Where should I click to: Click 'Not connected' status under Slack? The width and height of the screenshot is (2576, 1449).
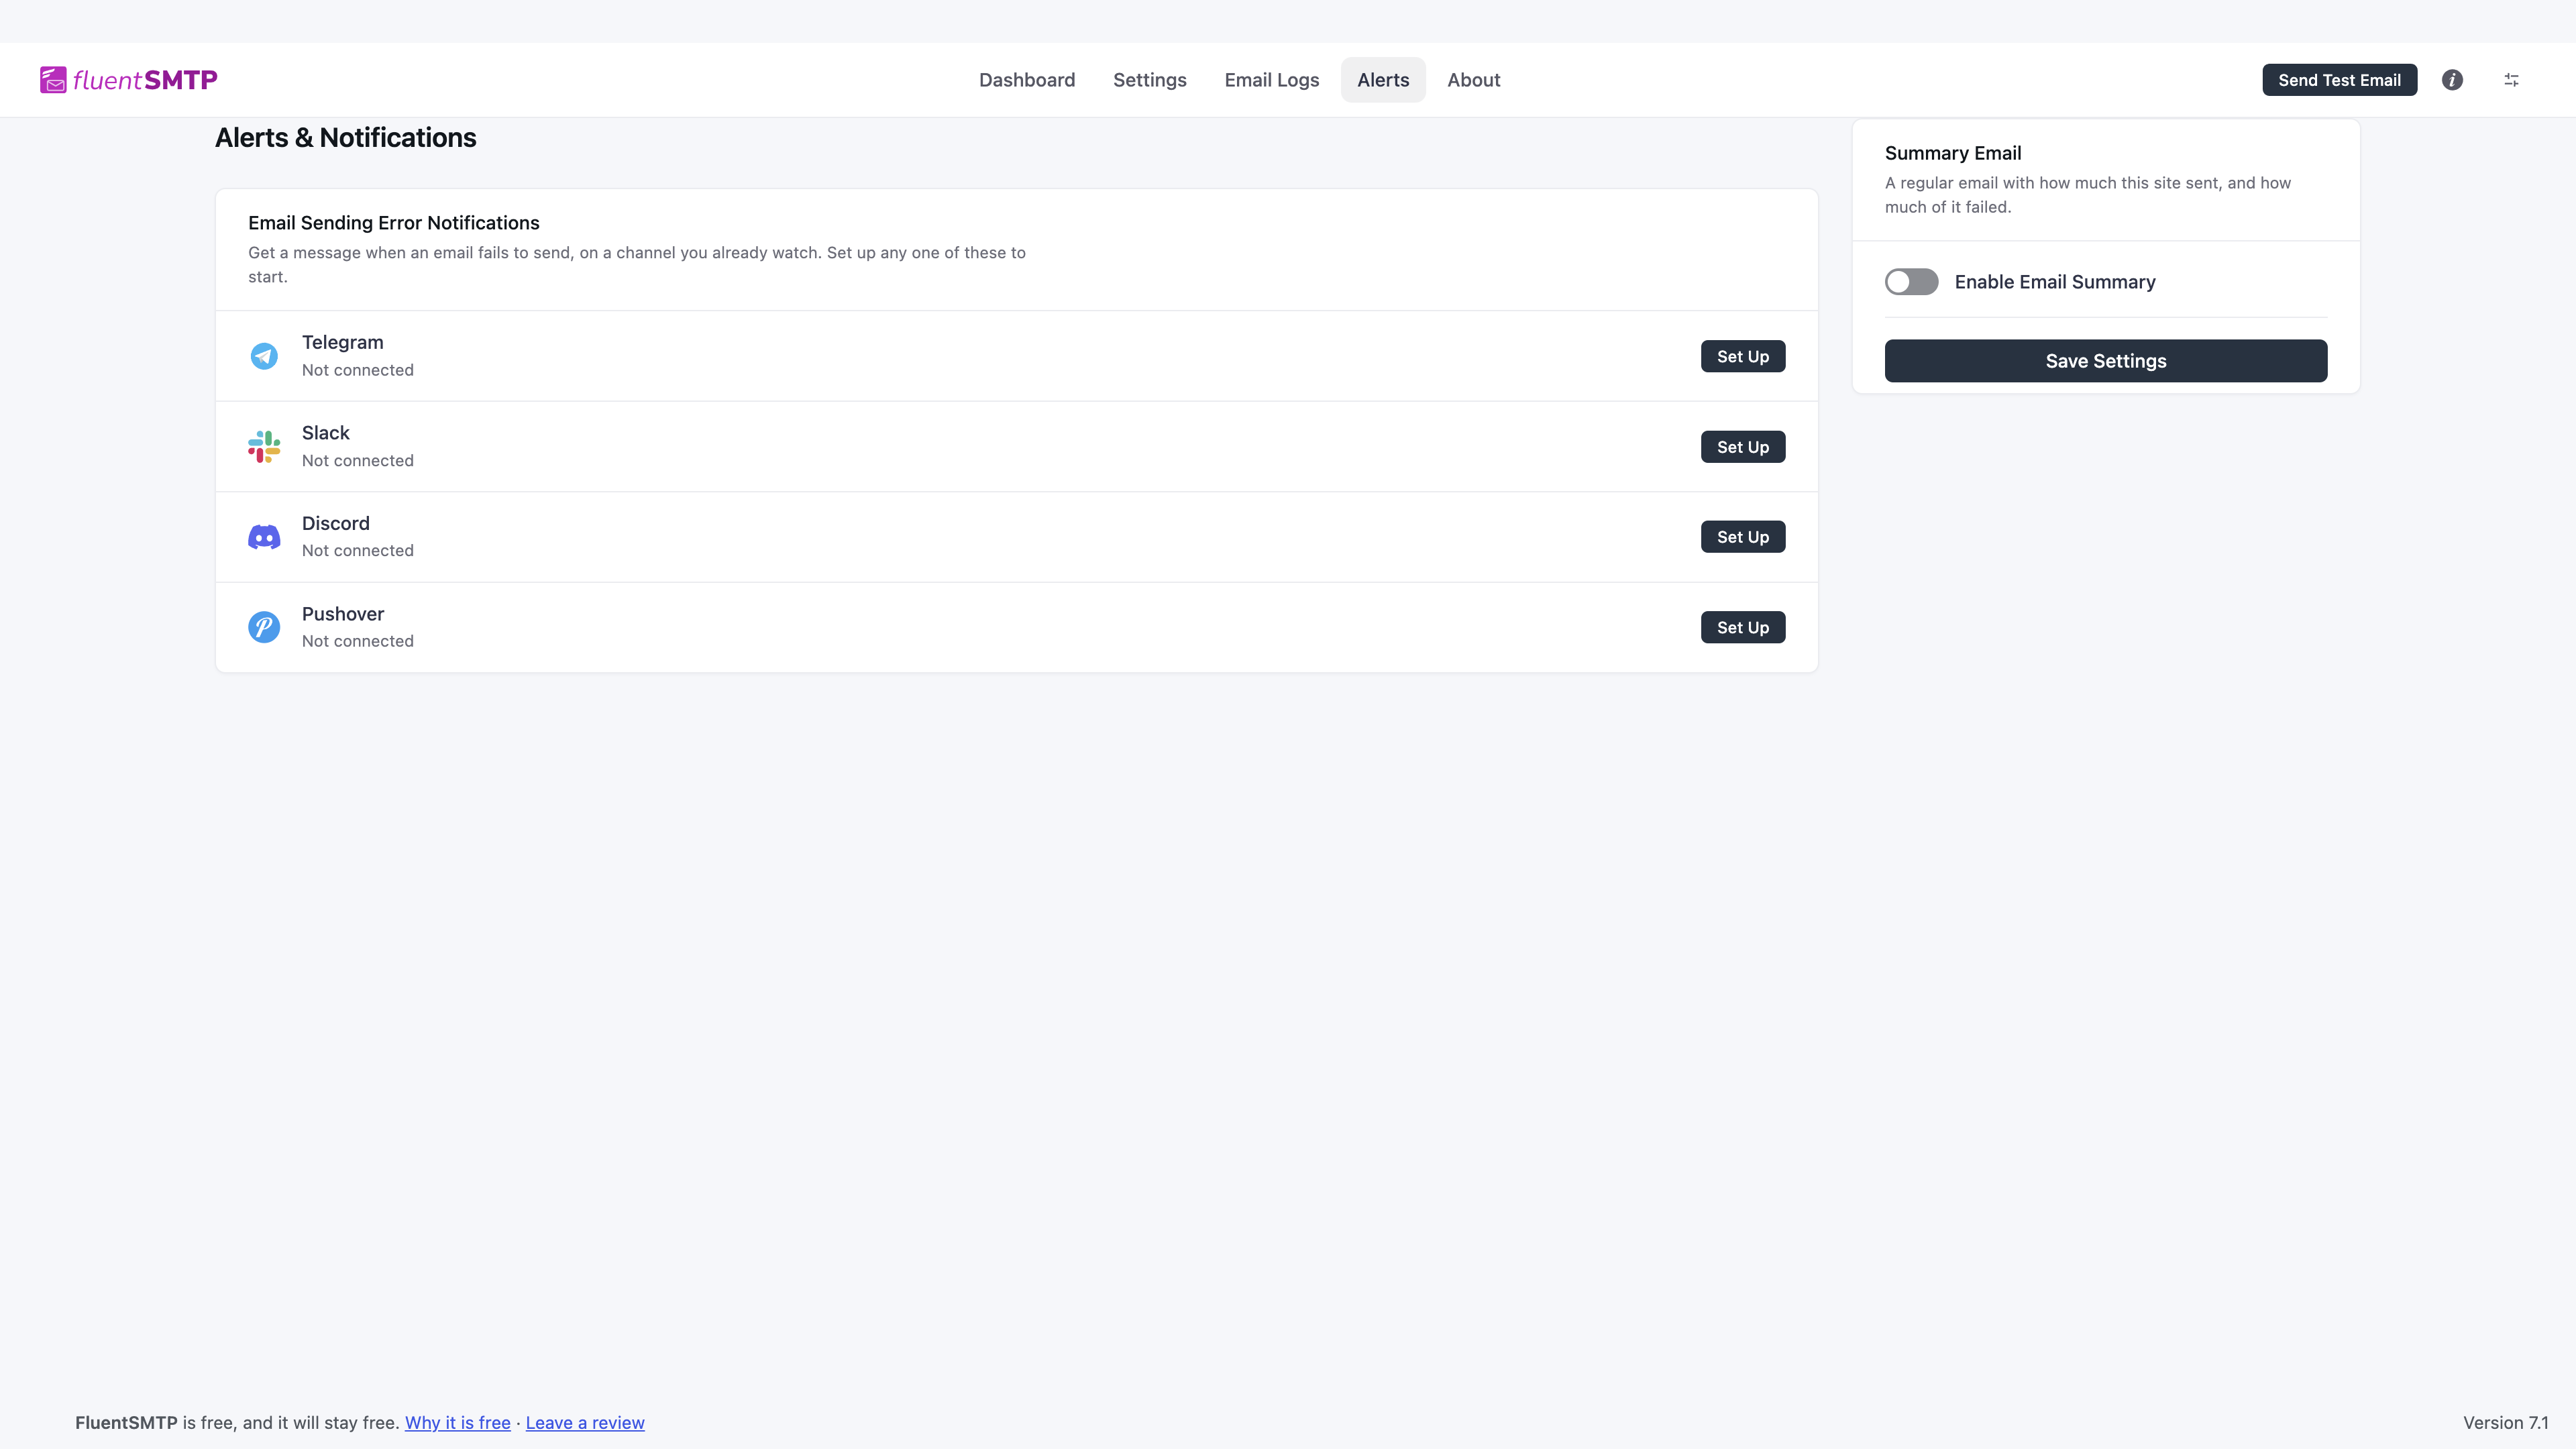tap(358, 461)
